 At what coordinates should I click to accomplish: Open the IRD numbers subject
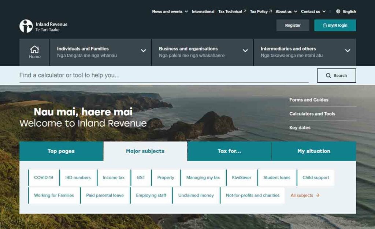pos(78,178)
